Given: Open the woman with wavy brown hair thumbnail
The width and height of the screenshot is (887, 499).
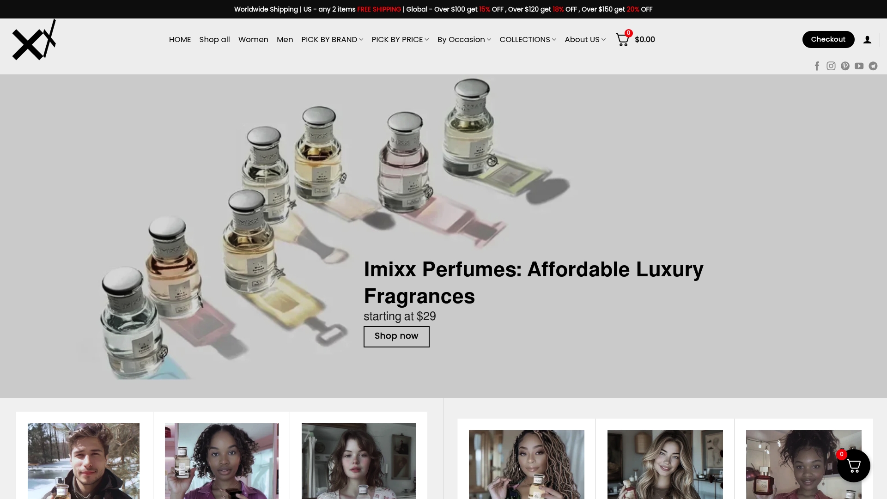Looking at the screenshot, I should point(358,461).
